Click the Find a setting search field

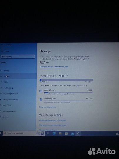pyautogui.click(x=18, y=57)
